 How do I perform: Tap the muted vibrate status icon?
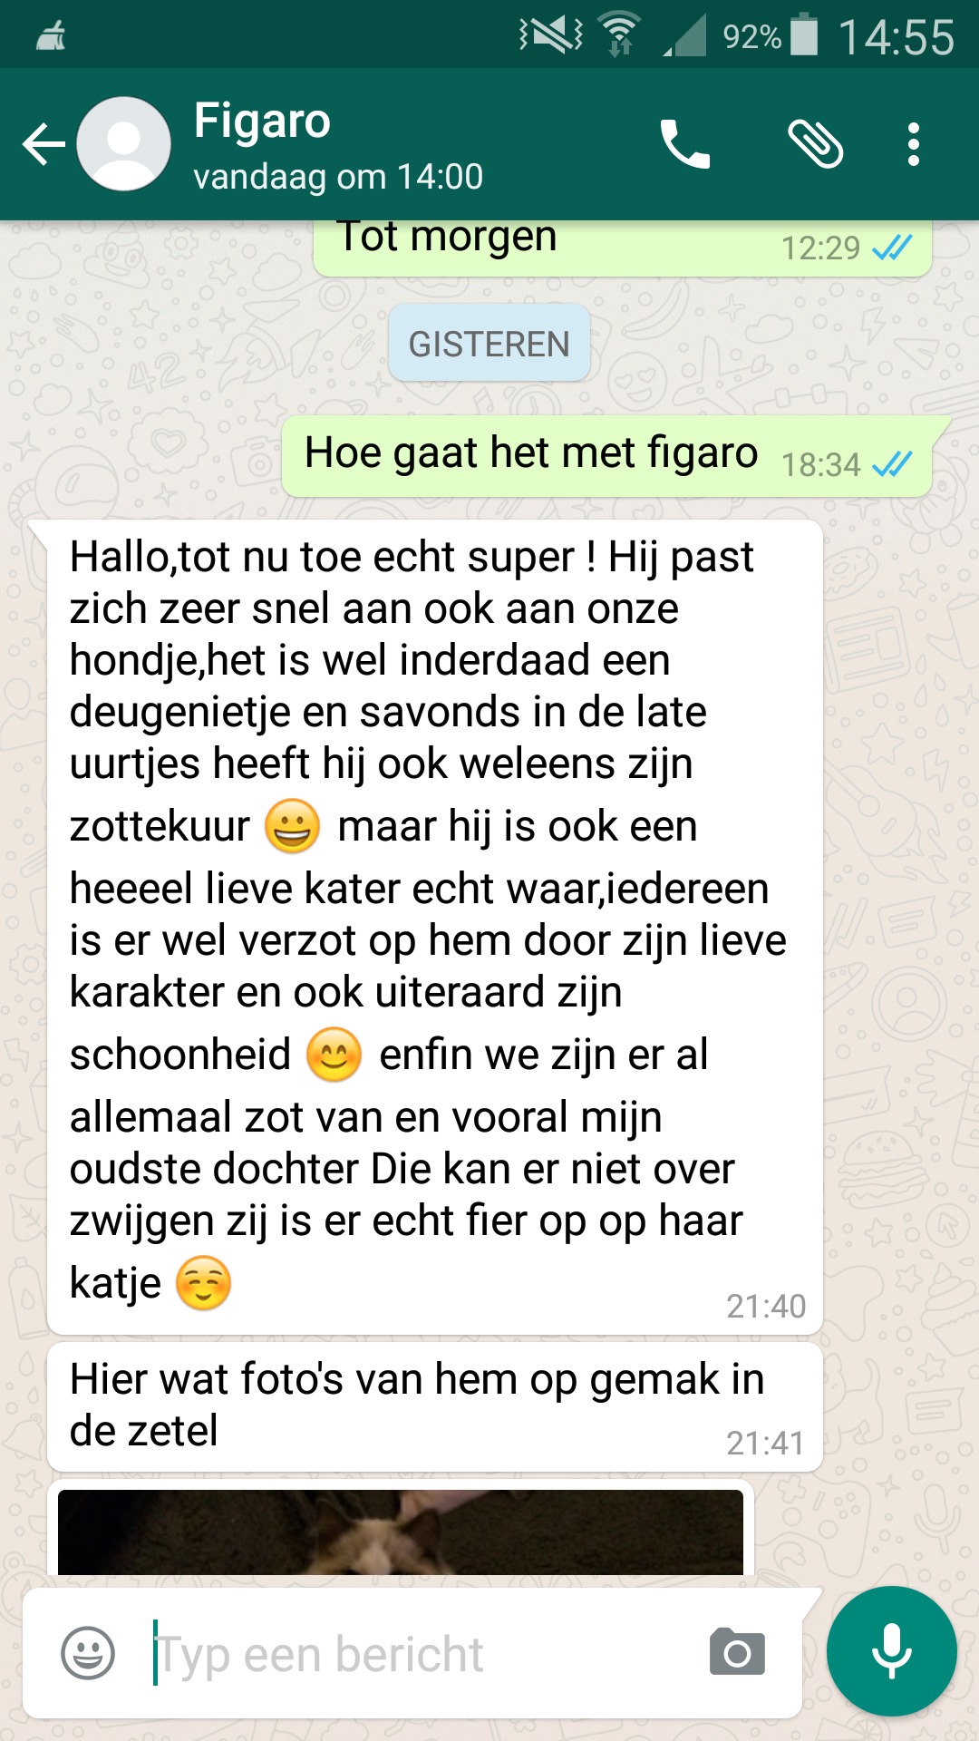(x=551, y=34)
